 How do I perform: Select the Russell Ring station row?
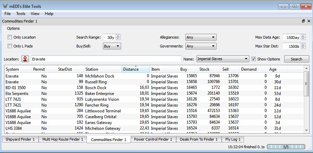pyautogui.click(x=154, y=82)
